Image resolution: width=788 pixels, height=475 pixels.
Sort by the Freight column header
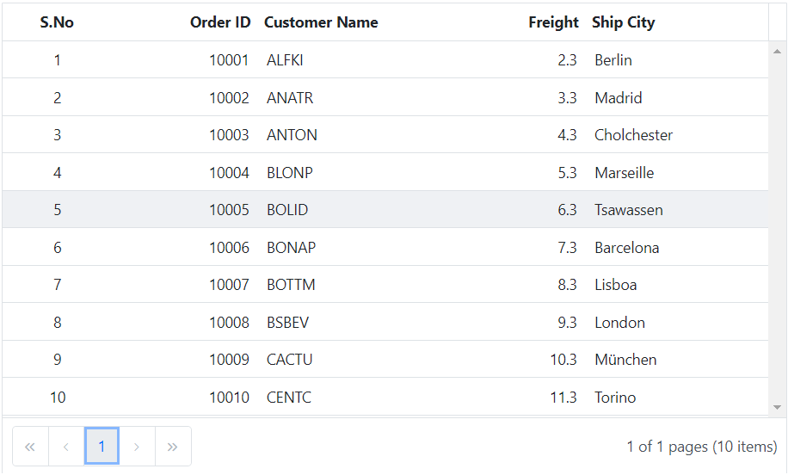click(x=553, y=22)
